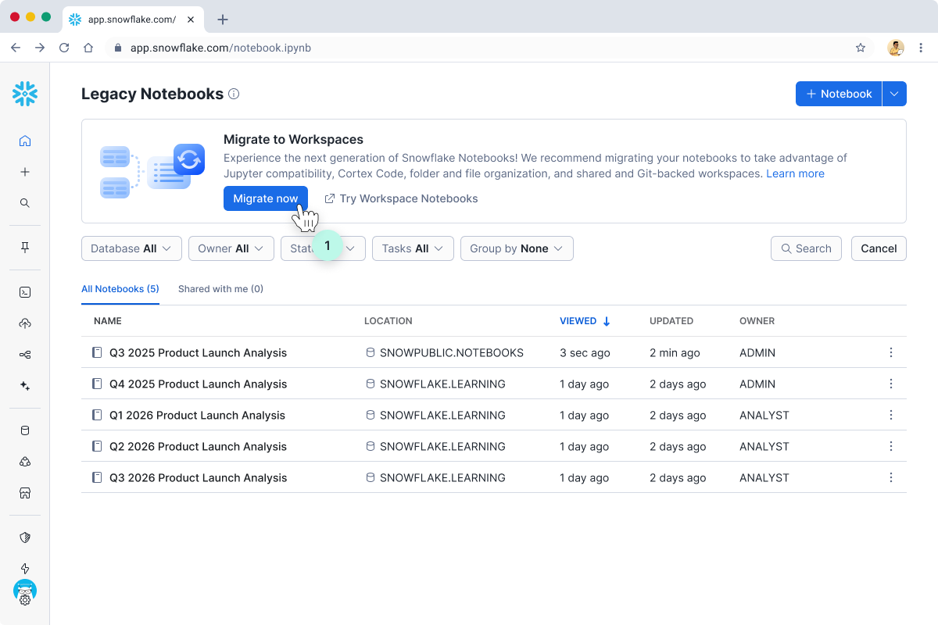Click the LOCATION column header
This screenshot has width=938, height=625.
(388, 321)
